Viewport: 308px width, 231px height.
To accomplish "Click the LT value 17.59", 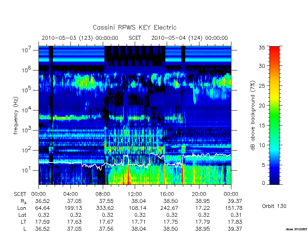I will (x=42, y=222).
